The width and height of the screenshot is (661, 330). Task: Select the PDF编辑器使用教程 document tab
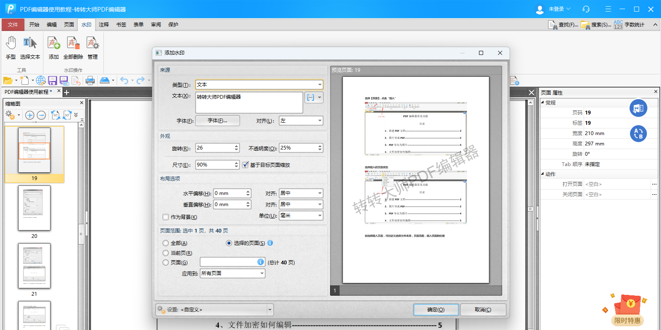coord(28,92)
